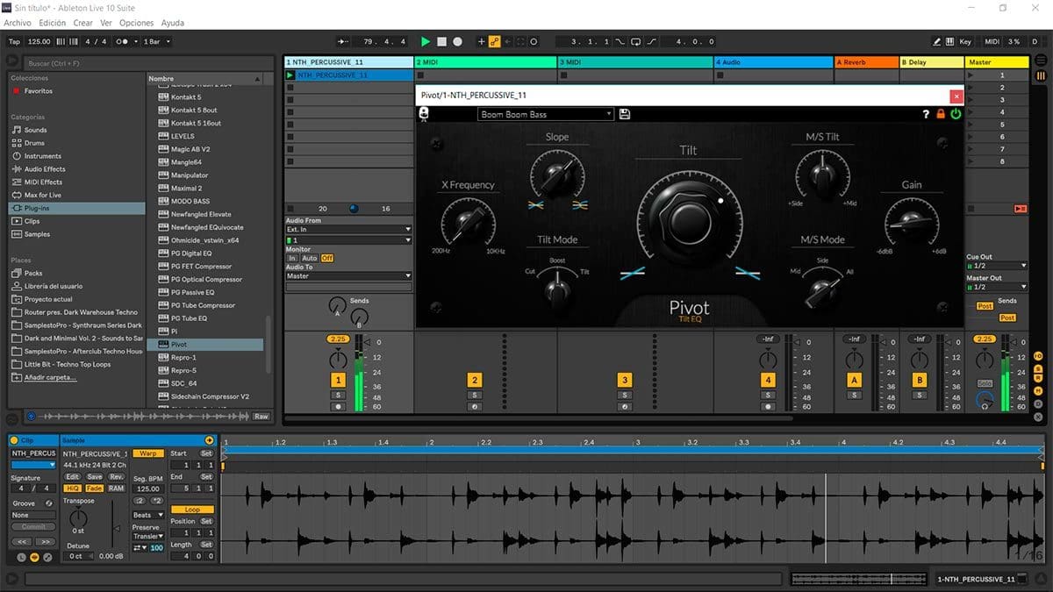Click the Tap tempo button

[14, 41]
